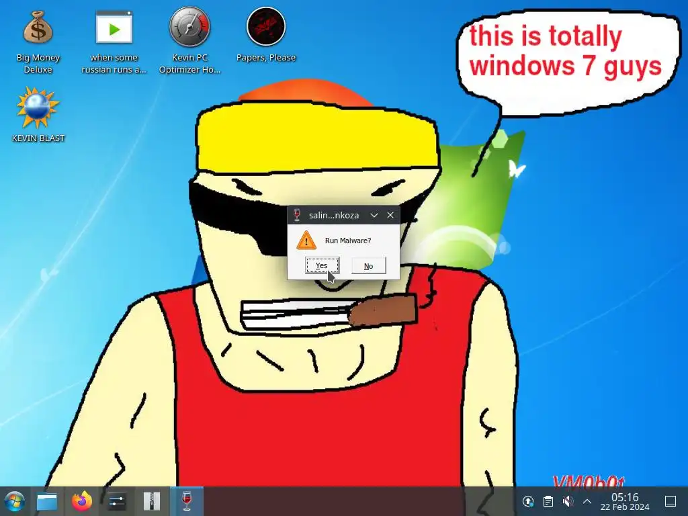Open the clipboard tray icon
Viewport: 688px width, 516px height.
click(x=548, y=501)
